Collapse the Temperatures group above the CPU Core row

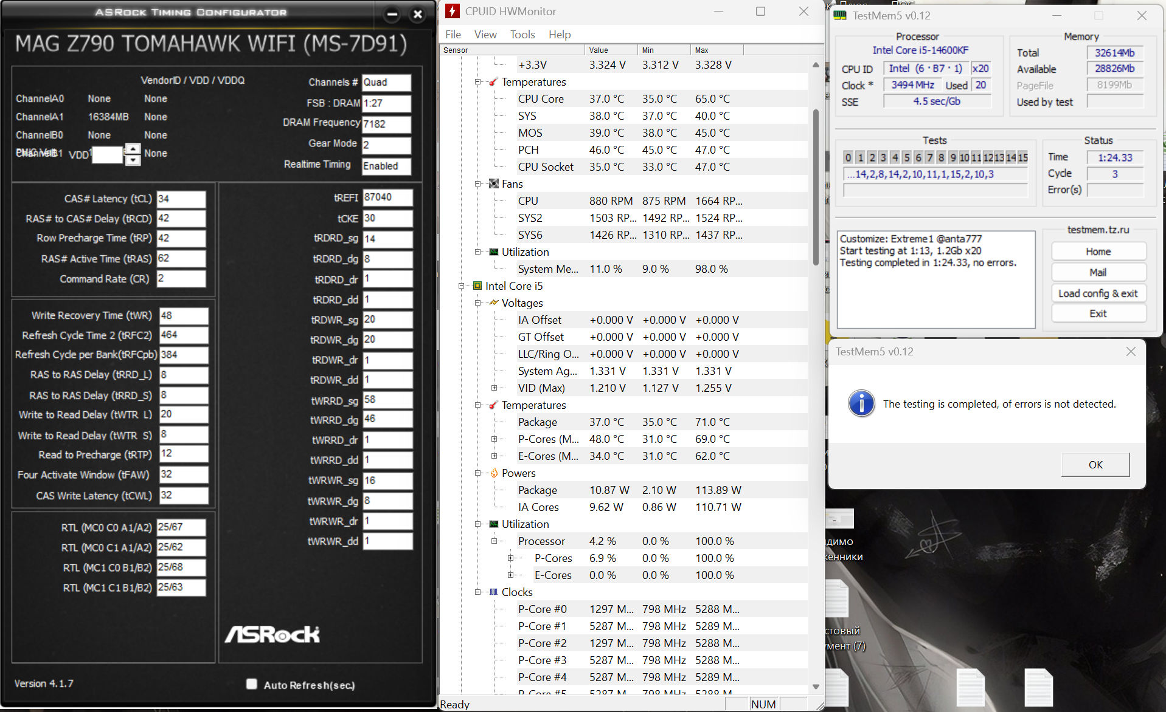[x=478, y=82]
